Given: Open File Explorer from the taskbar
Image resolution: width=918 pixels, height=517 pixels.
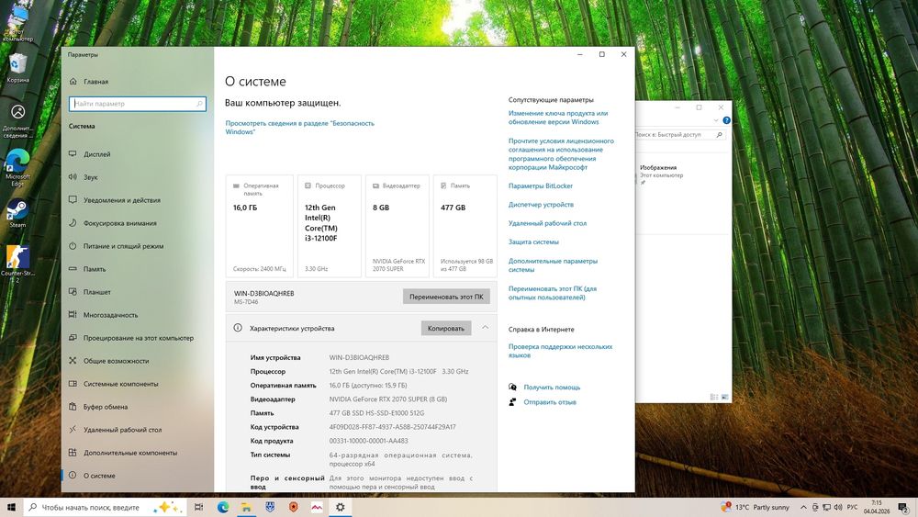Looking at the screenshot, I should pos(246,507).
